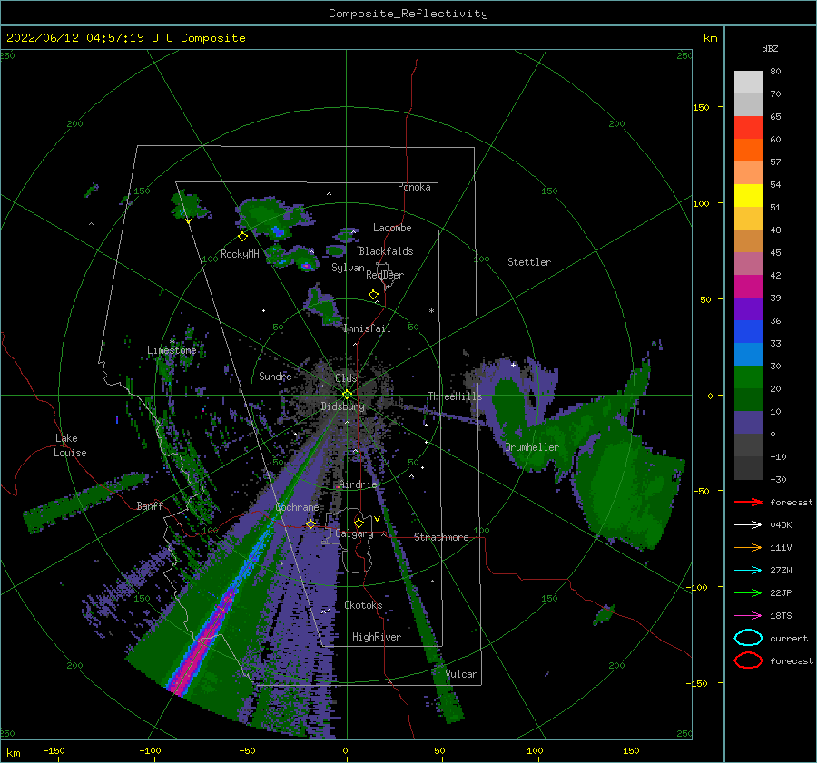Click the HighRiver town label
The height and width of the screenshot is (763, 817).
pos(377,637)
